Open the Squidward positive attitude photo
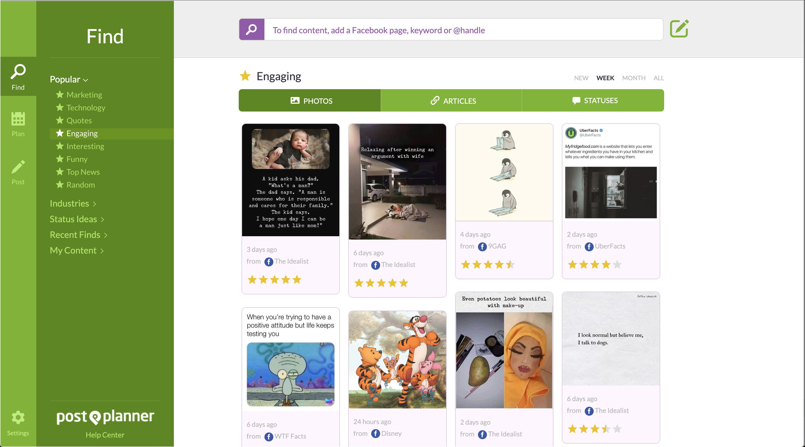 [290, 359]
